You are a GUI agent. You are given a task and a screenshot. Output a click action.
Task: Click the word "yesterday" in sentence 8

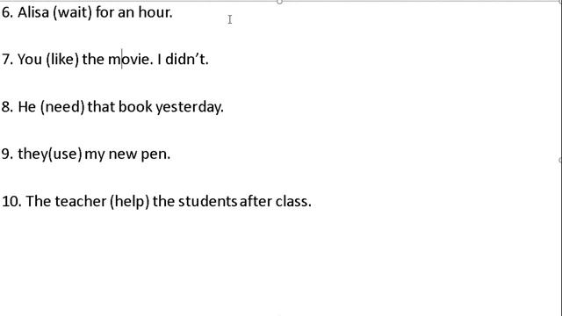tap(187, 107)
